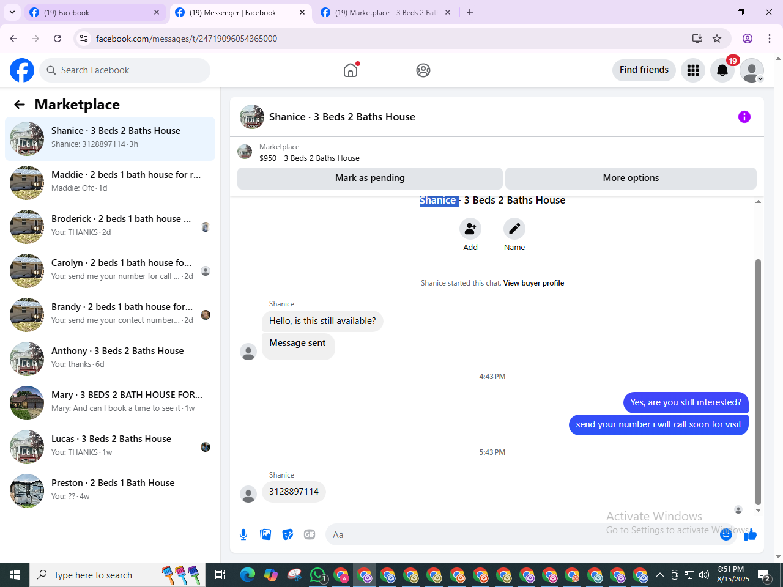Click the voice clip microphone icon
The width and height of the screenshot is (783, 587).
coord(243,534)
